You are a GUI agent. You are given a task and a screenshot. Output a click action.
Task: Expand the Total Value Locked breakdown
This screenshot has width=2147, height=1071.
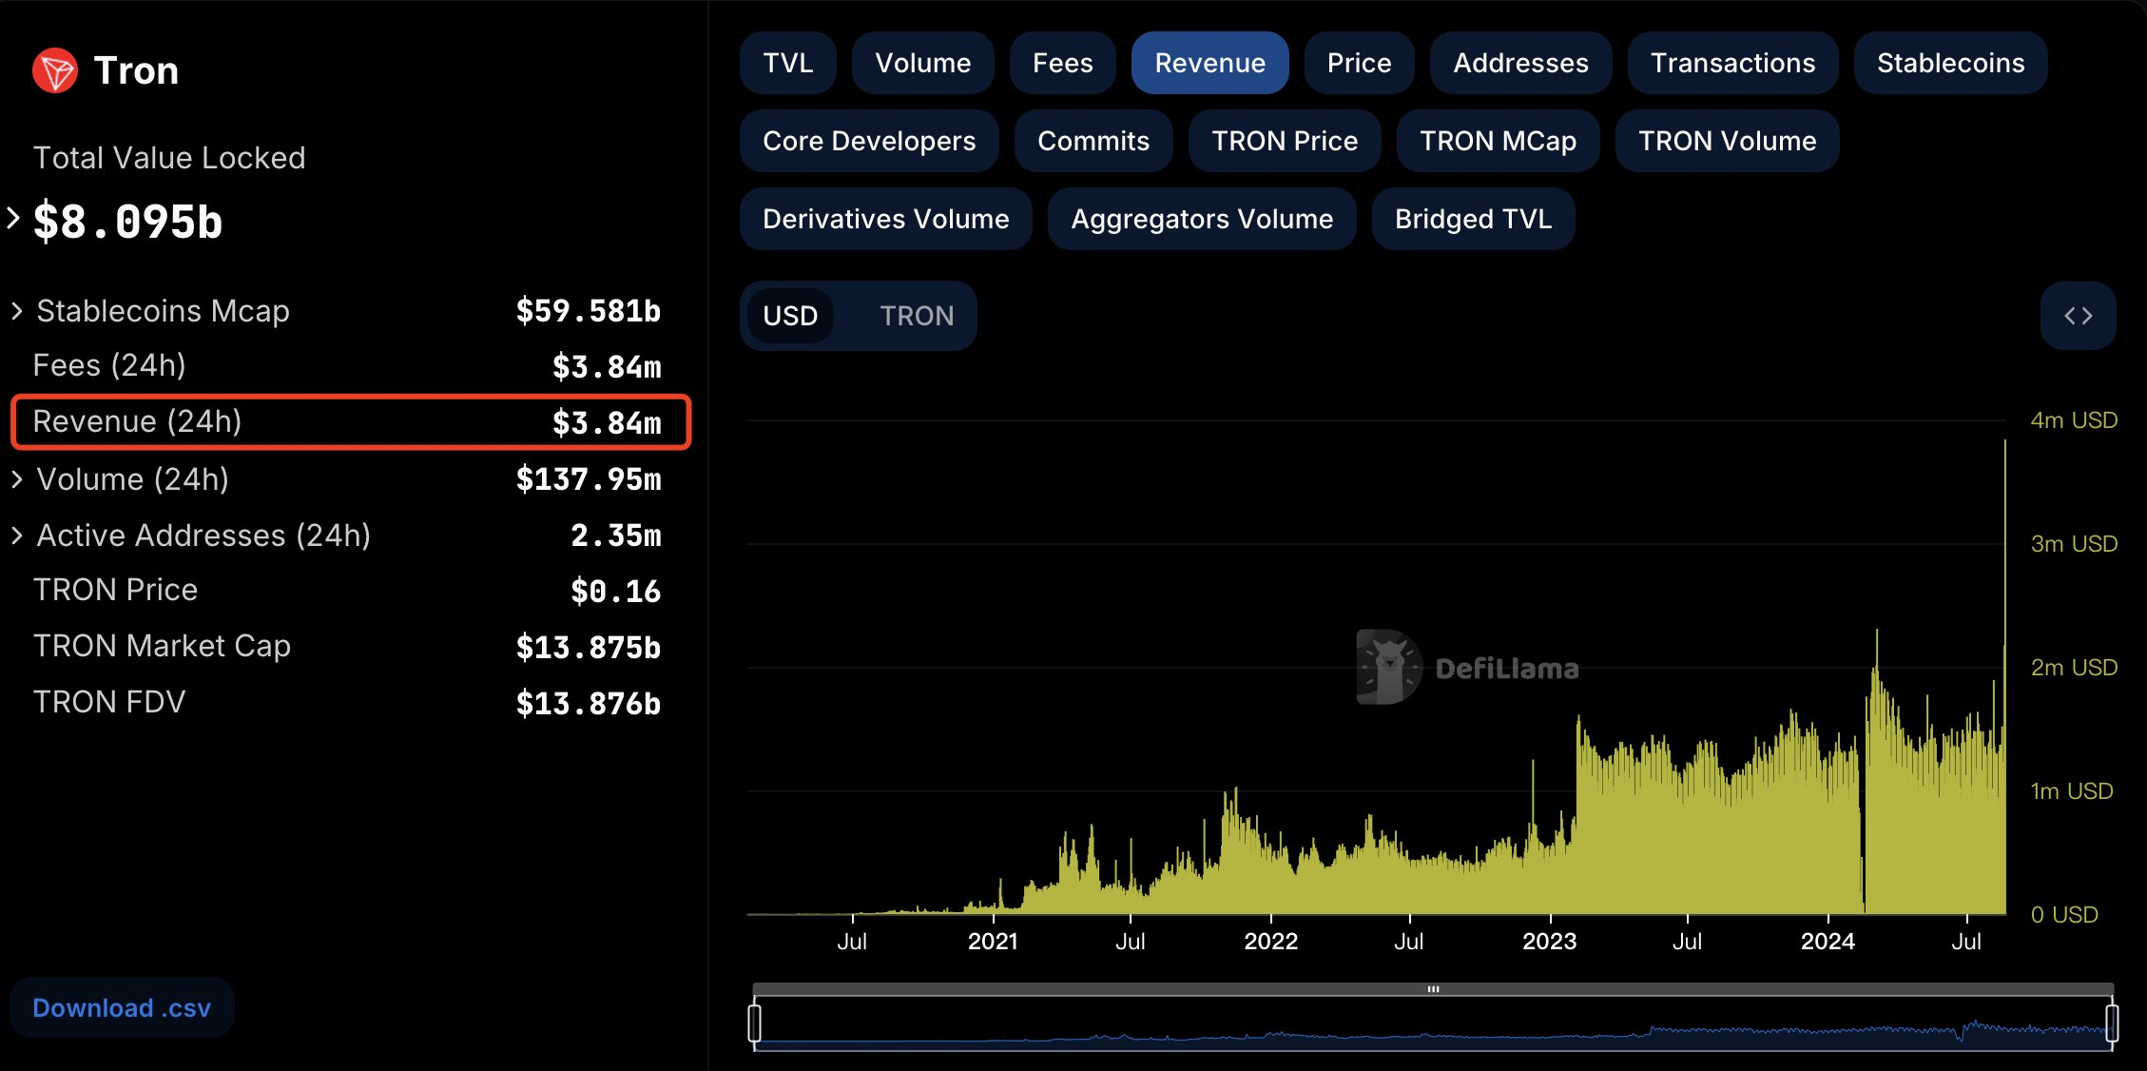click(x=13, y=219)
